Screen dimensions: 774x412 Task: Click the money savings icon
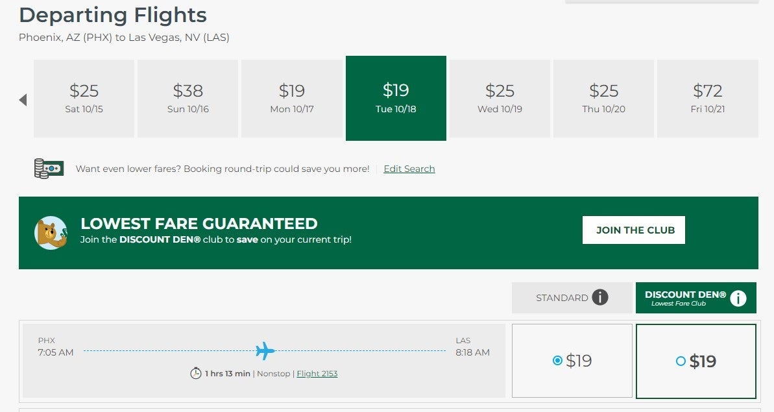click(49, 169)
